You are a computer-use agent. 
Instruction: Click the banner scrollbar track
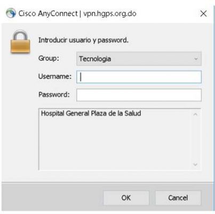tap(195, 139)
